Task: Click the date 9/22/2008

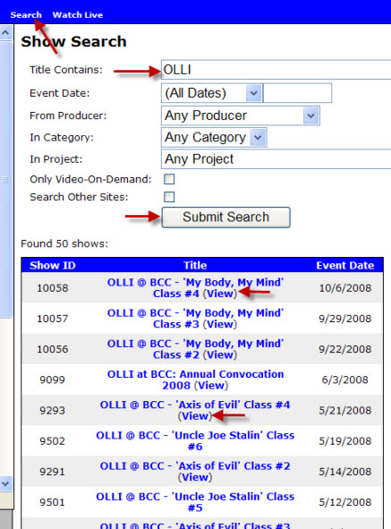Action: click(x=345, y=349)
